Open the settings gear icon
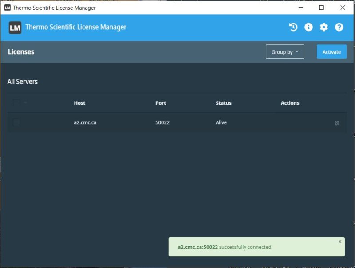 tap(324, 27)
